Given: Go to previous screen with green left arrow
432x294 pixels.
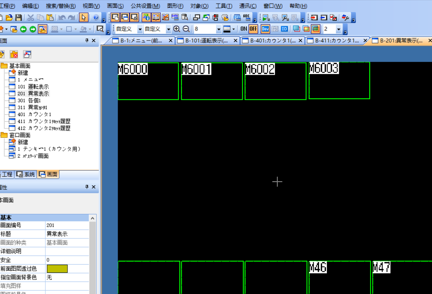Looking at the screenshot, I should point(23,29).
